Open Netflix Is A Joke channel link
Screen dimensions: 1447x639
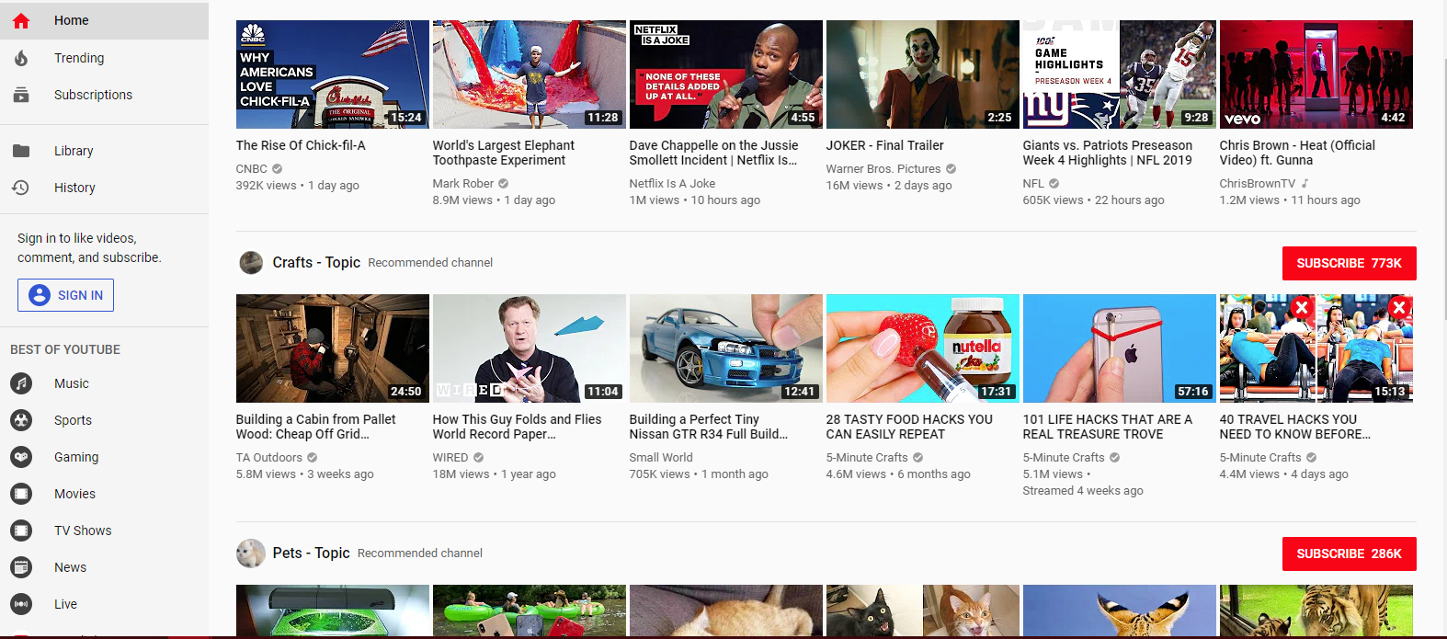point(672,184)
